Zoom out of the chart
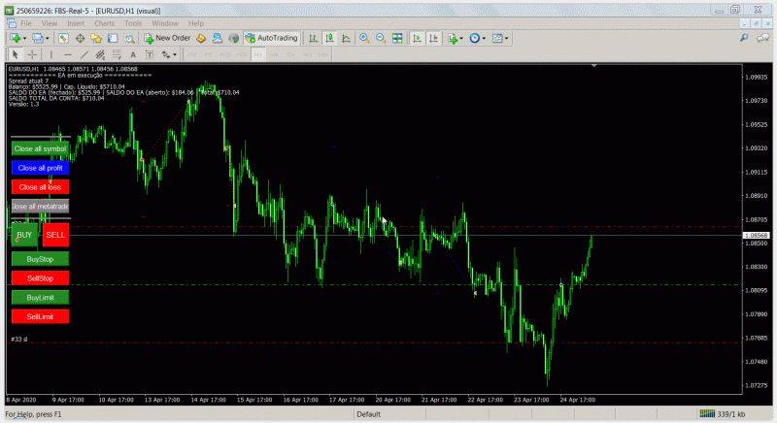Viewport: 777px width, 423px height. [x=380, y=38]
